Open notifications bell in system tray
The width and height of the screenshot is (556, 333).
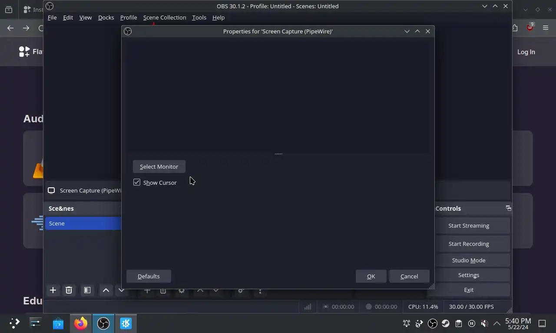(407, 323)
